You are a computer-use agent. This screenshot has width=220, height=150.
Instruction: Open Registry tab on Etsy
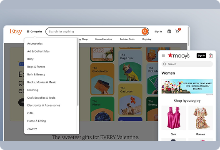[x=147, y=39]
